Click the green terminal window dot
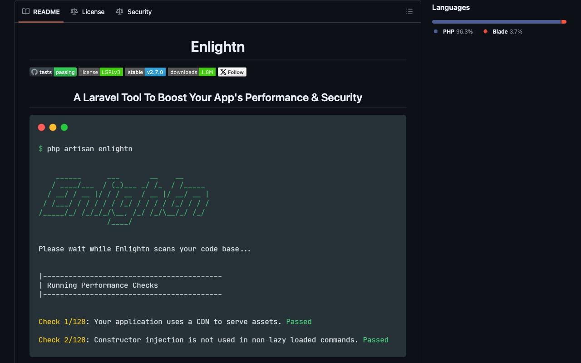 64,128
